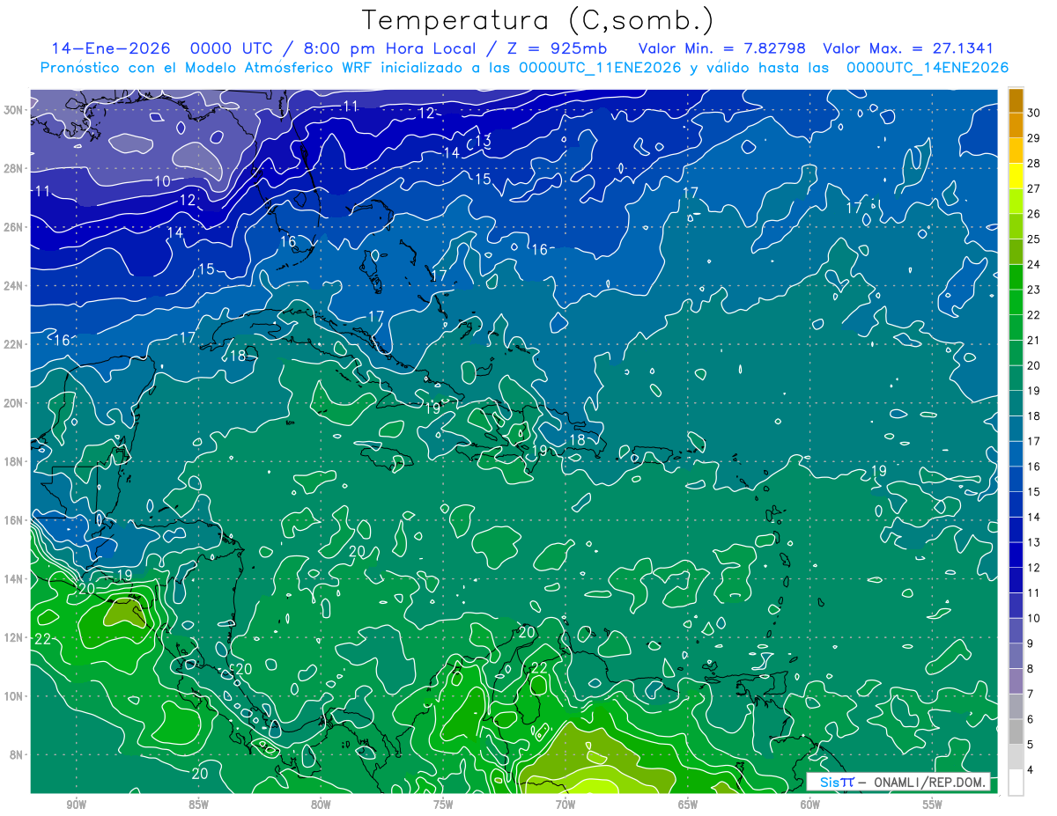Click the 16N latitude axis label
Screen dimensions: 1057x816
point(12,520)
